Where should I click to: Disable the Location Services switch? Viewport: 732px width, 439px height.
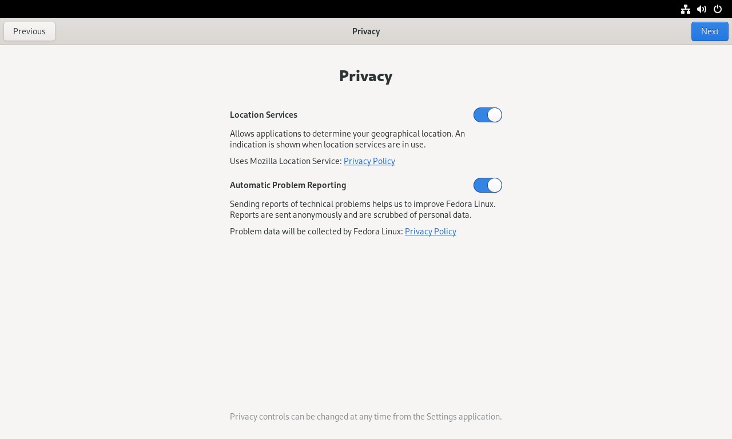coord(487,115)
